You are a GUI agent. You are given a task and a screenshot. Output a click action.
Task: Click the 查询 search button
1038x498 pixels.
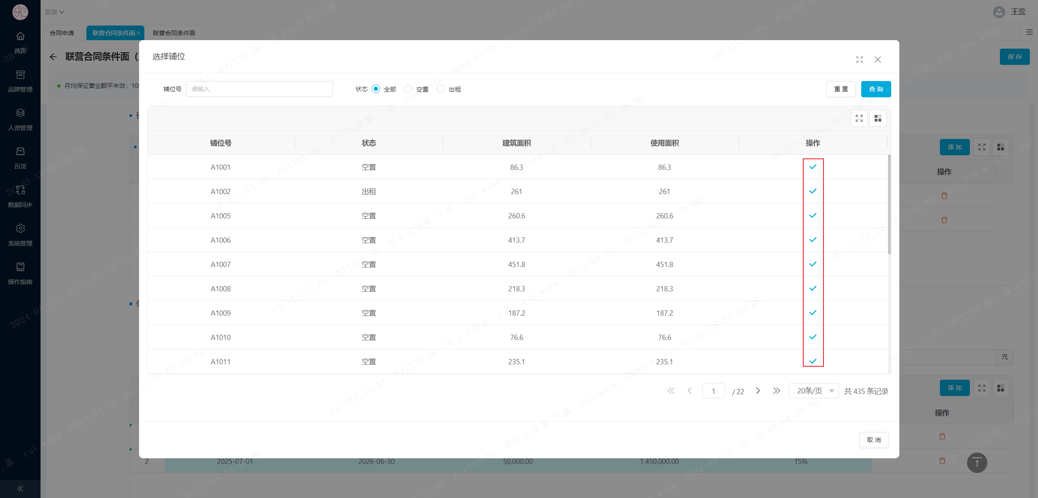pos(876,89)
